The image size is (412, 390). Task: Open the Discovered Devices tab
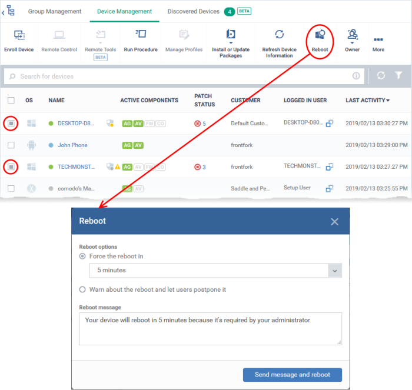[x=194, y=11]
